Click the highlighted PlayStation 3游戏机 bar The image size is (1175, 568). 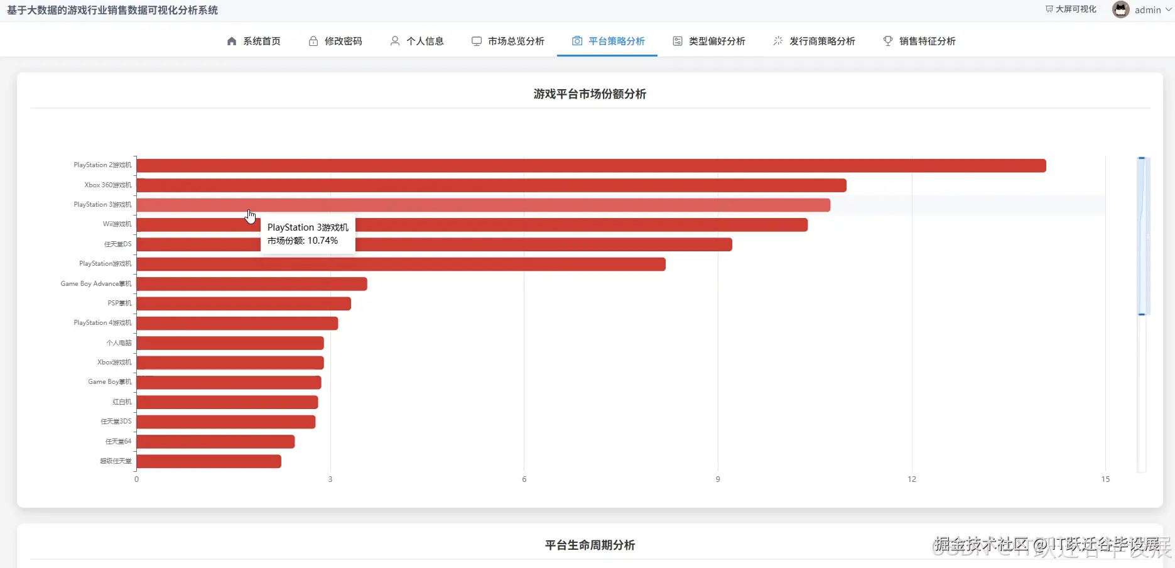(483, 205)
